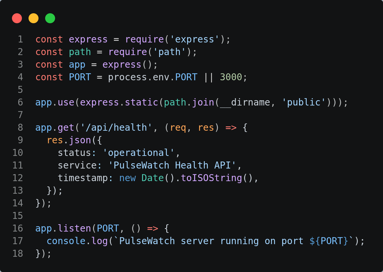Viewport: 383px width, 272px height.
Task: Click the Date class name
Action: 153,178
